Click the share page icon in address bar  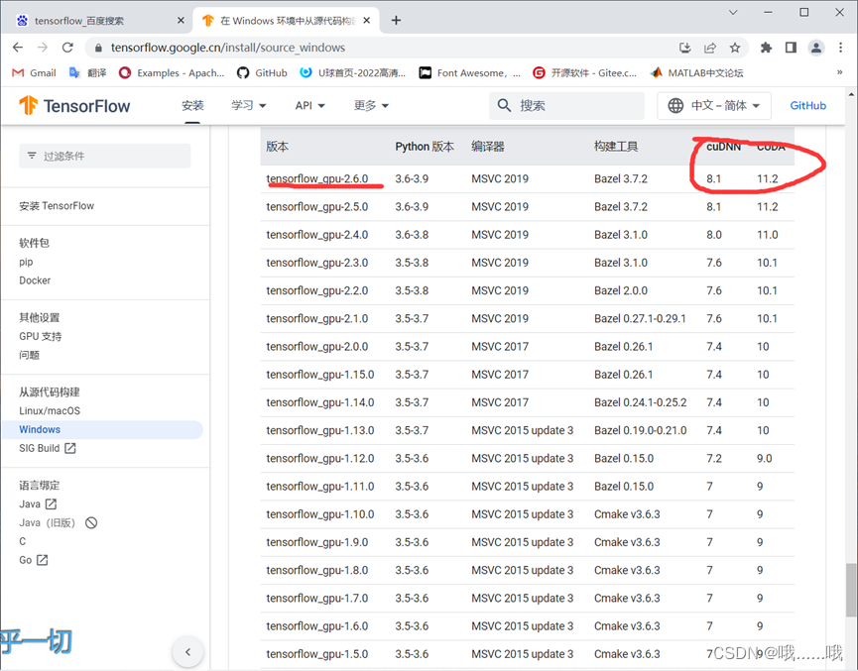710,48
